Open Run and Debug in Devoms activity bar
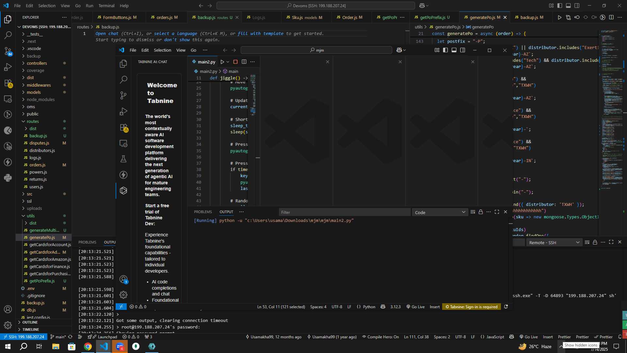Screen dimensions: 627x353 click(8, 67)
